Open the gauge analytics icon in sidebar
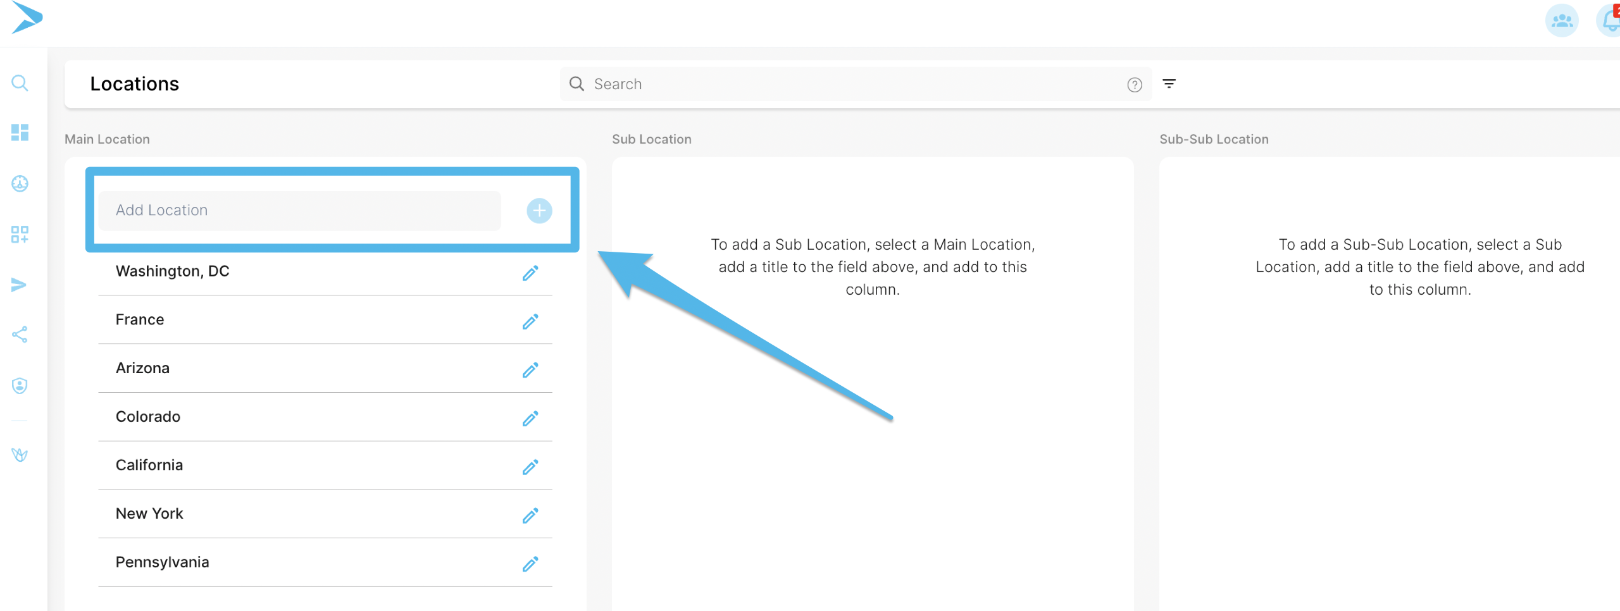The image size is (1620, 611). tap(20, 183)
